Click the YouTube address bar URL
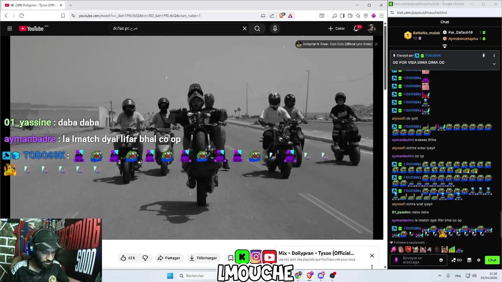502x282 pixels. coord(139,16)
